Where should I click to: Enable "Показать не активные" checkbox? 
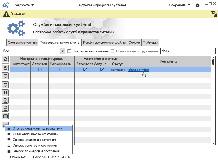point(69,51)
